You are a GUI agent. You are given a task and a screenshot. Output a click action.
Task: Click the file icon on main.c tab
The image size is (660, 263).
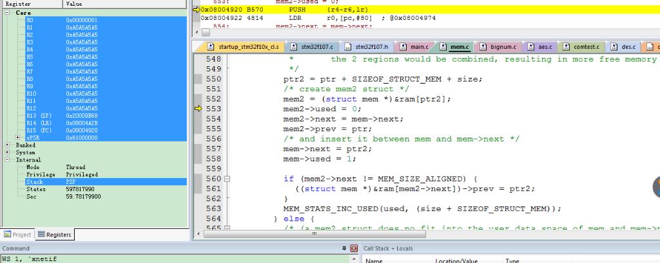(403, 47)
